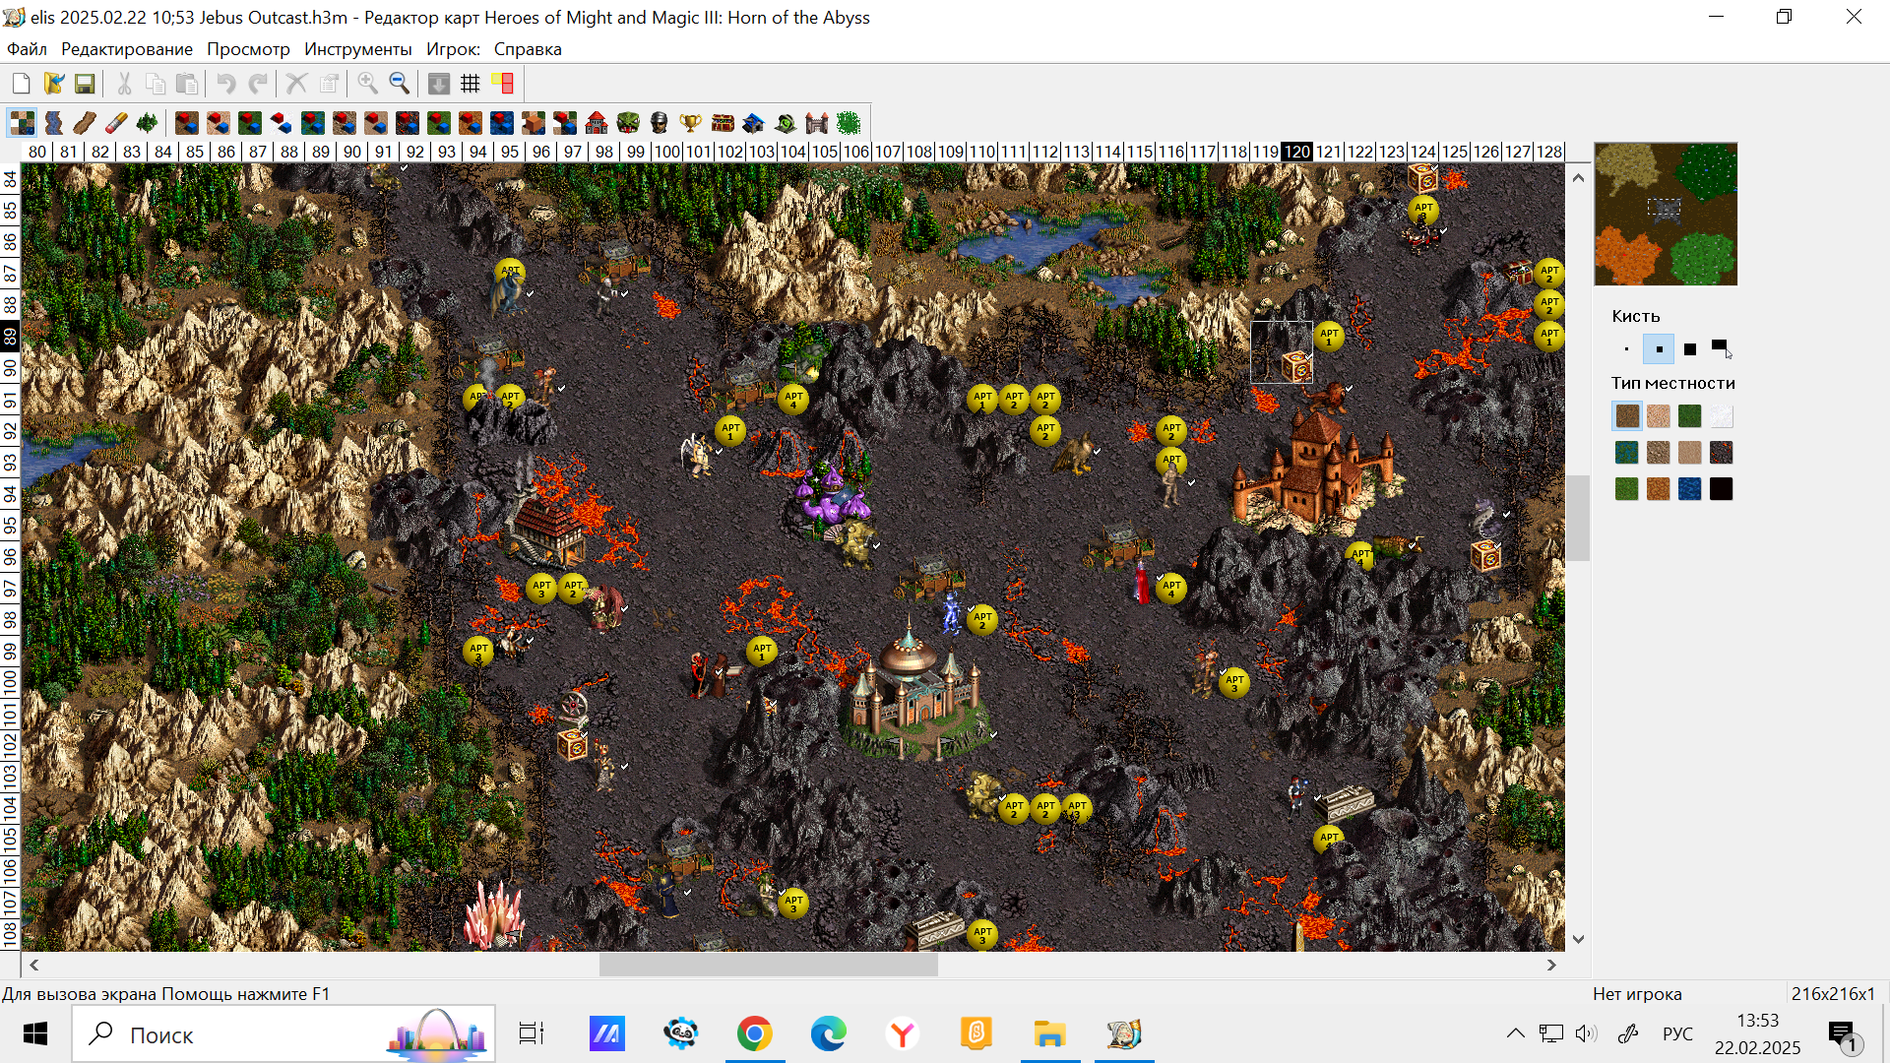The height and width of the screenshot is (1063, 1890).
Task: Toggle the passability overlay button
Action: click(503, 84)
